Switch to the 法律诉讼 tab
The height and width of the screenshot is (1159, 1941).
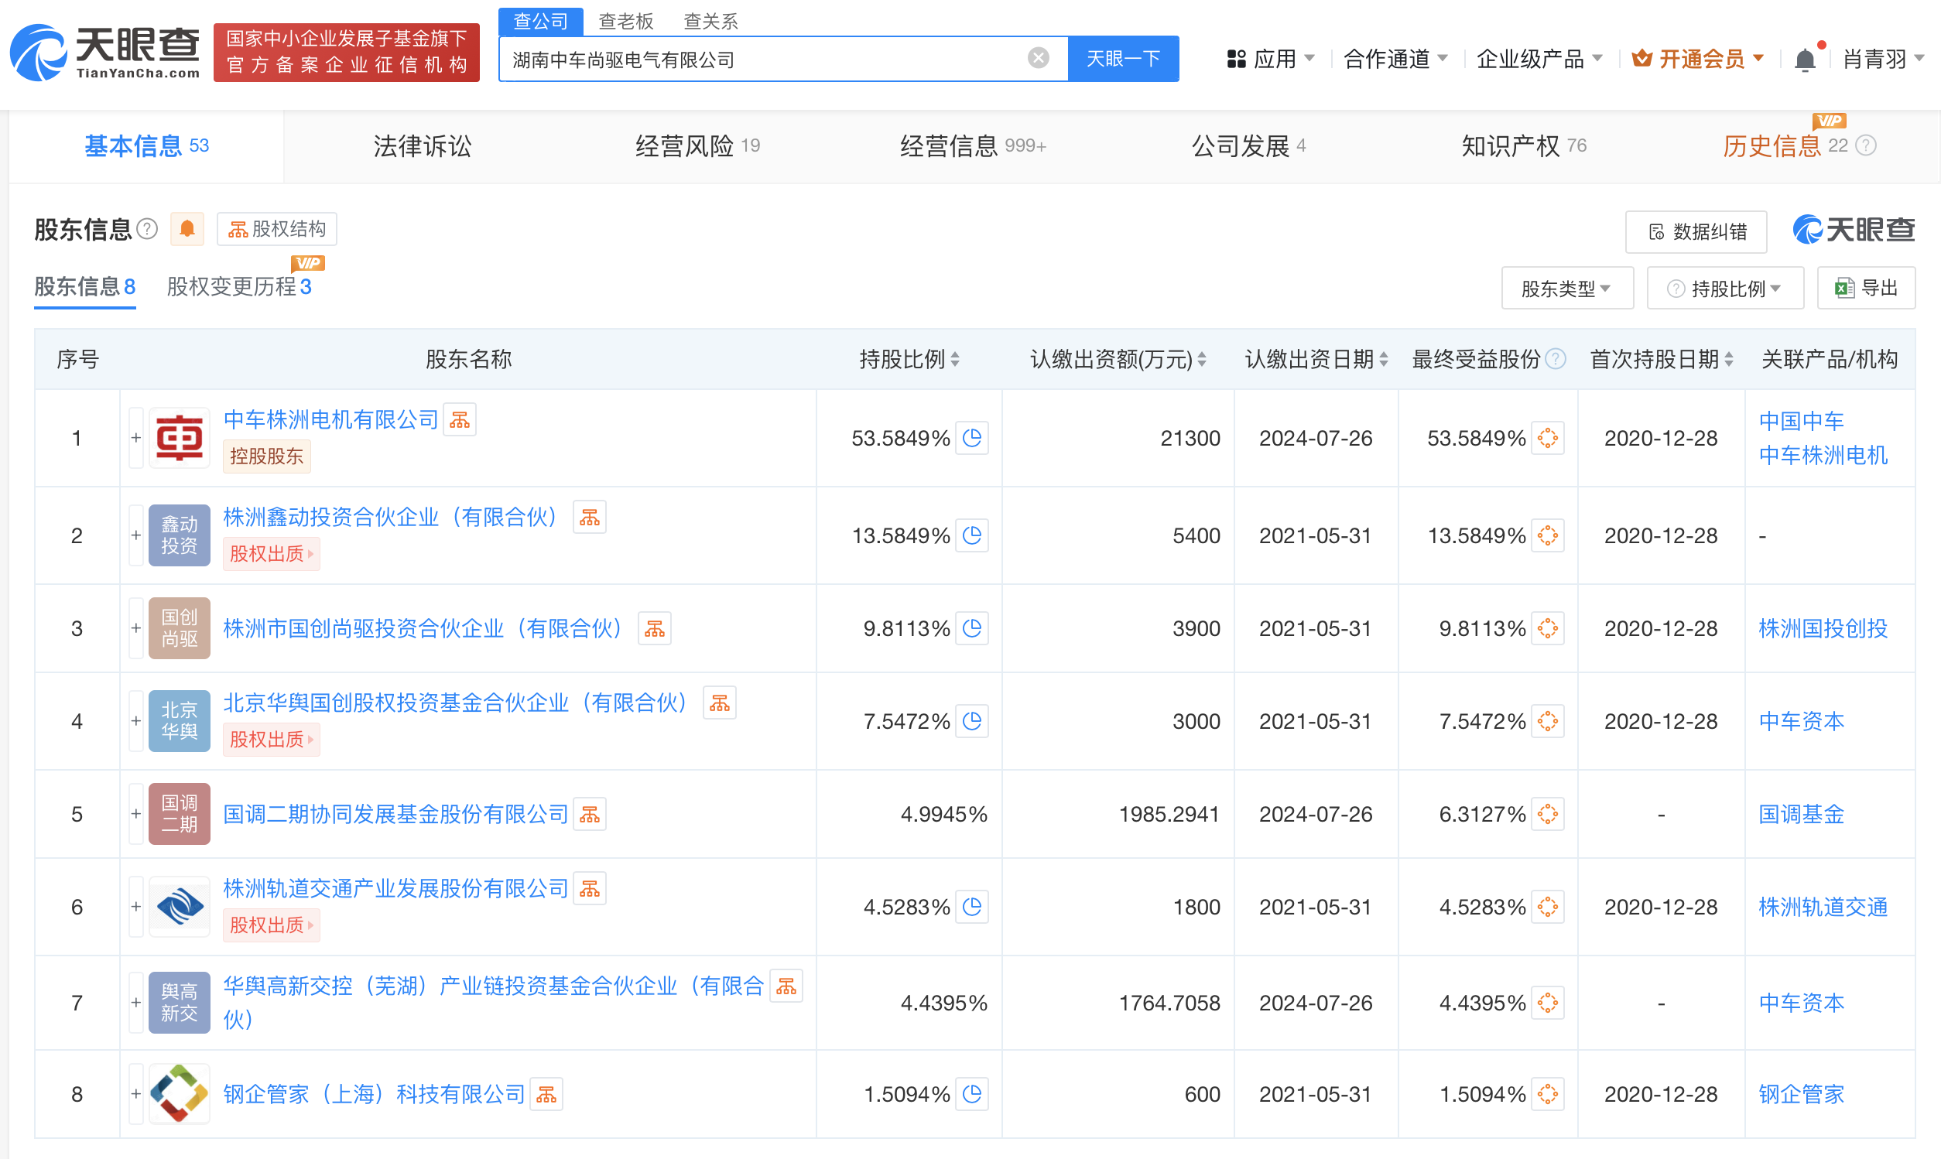(x=422, y=146)
